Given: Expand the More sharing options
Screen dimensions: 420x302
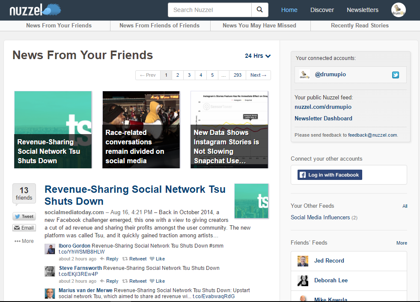Looking at the screenshot, I should click(x=24, y=241).
